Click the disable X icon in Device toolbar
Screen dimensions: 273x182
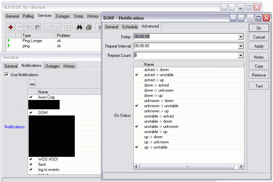click(57, 27)
